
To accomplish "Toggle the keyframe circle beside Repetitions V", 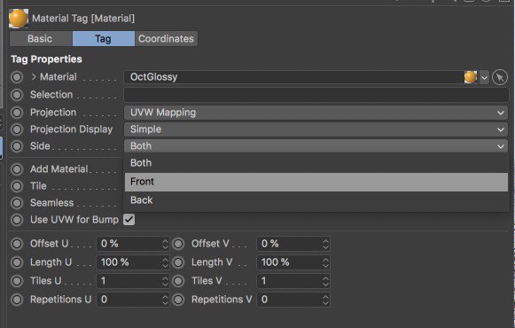I will [178, 300].
